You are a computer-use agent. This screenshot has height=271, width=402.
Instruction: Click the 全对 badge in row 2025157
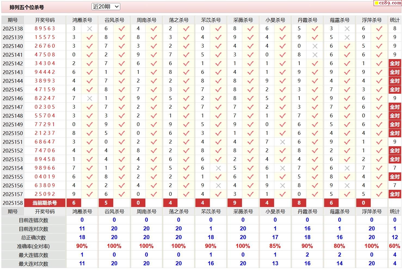pyautogui.click(x=395, y=194)
